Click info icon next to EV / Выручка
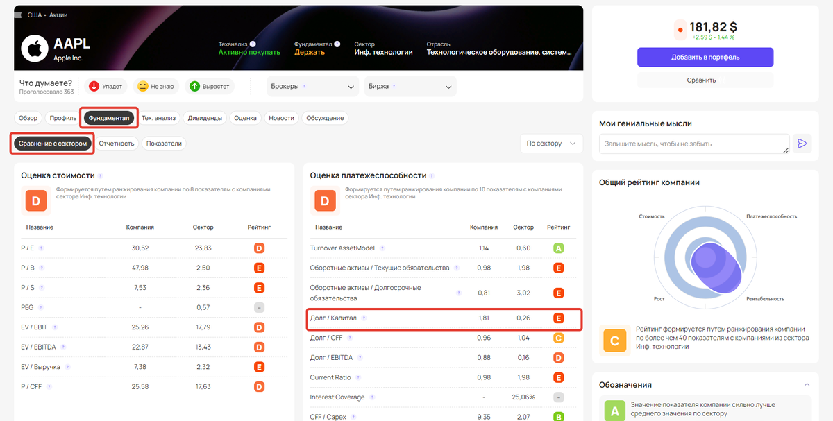 point(66,367)
